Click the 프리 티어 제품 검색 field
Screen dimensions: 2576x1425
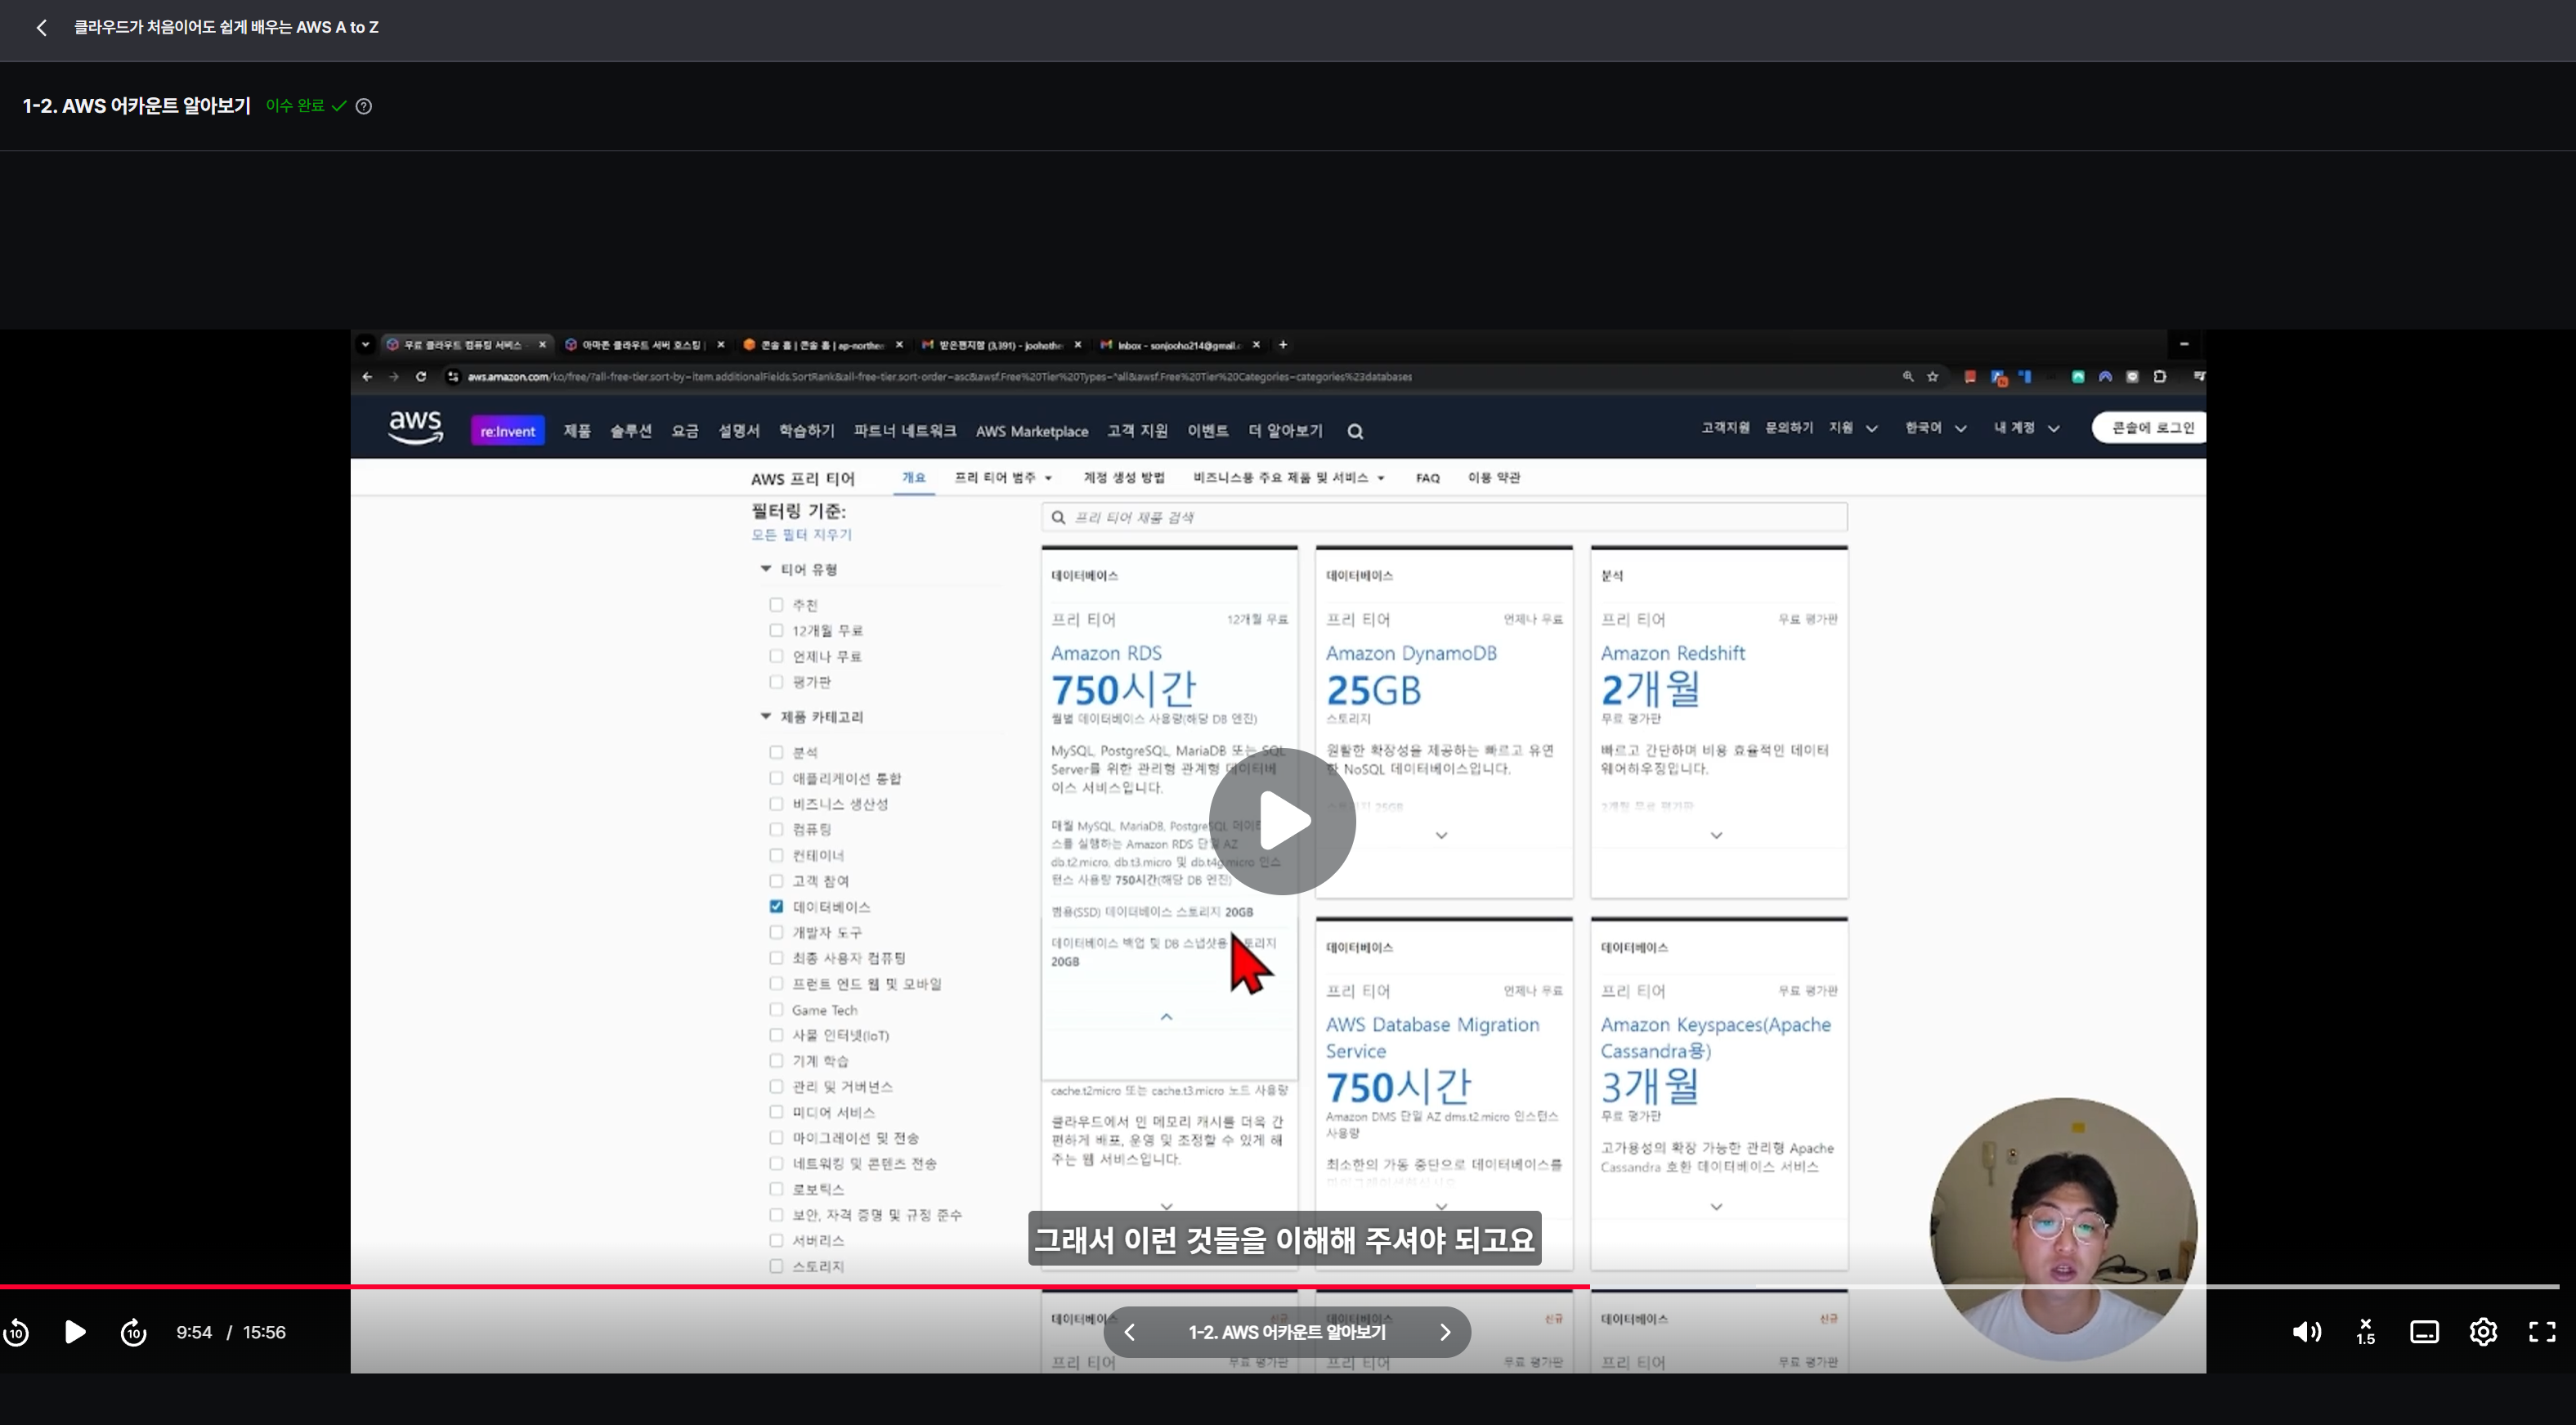point(1444,517)
